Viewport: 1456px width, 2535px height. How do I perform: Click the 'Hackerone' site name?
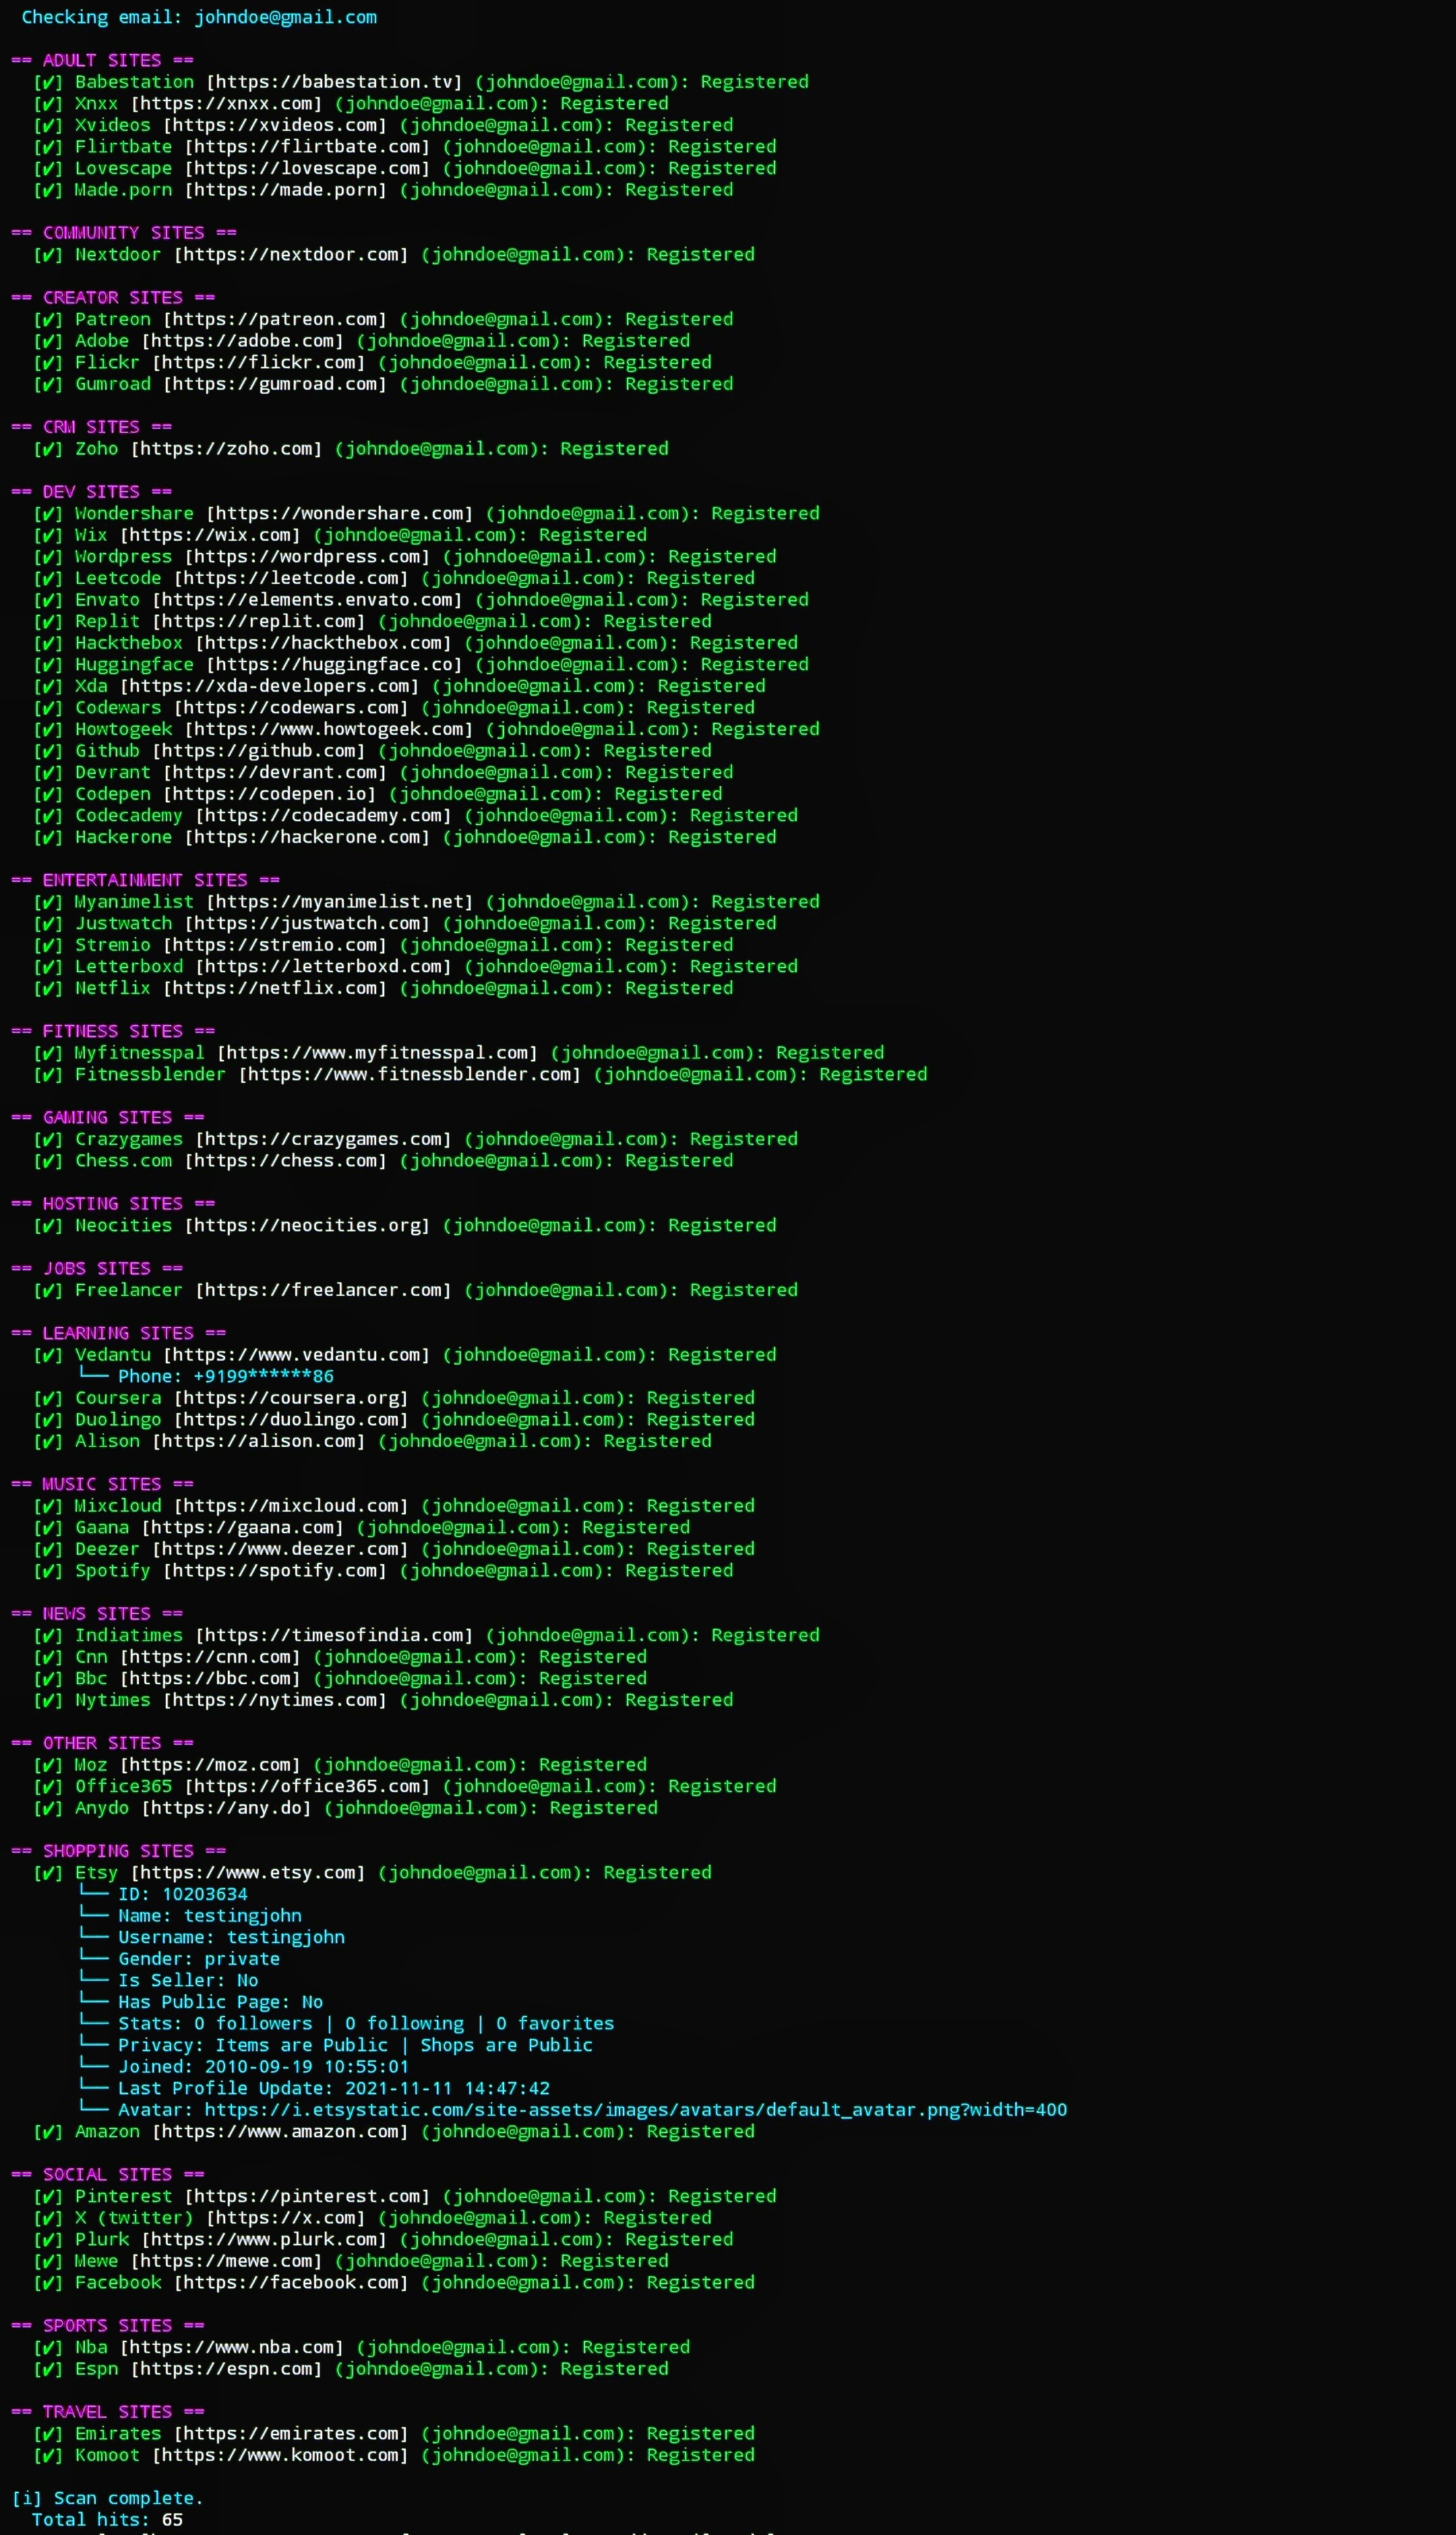point(124,837)
